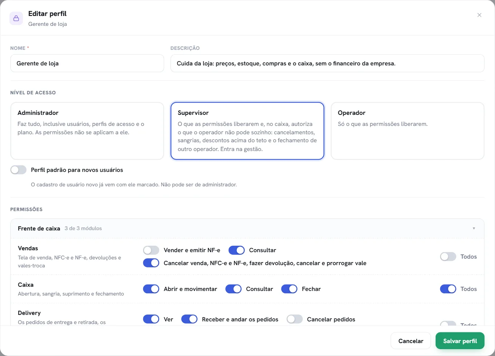Click the Delivery module name
The height and width of the screenshot is (356, 495).
(x=29, y=313)
